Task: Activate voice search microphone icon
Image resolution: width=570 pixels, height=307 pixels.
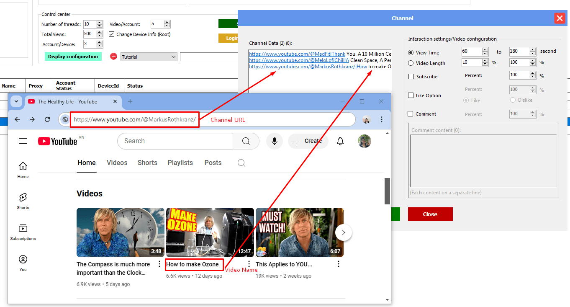Action: (275, 141)
